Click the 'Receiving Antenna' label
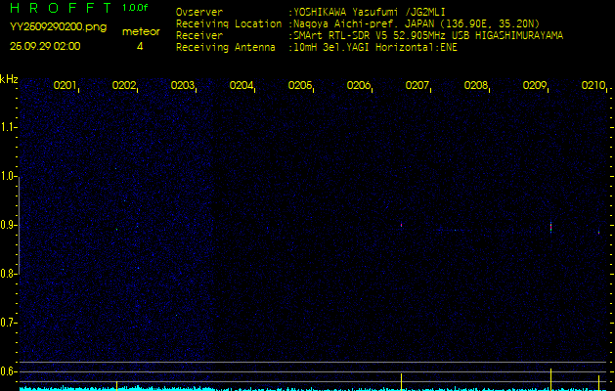The width and height of the screenshot is (615, 391). click(x=226, y=48)
